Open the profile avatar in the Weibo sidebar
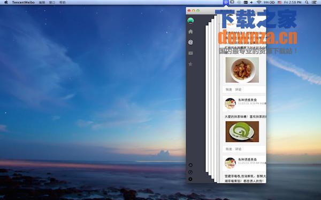321x200 pixels. click(x=190, y=21)
